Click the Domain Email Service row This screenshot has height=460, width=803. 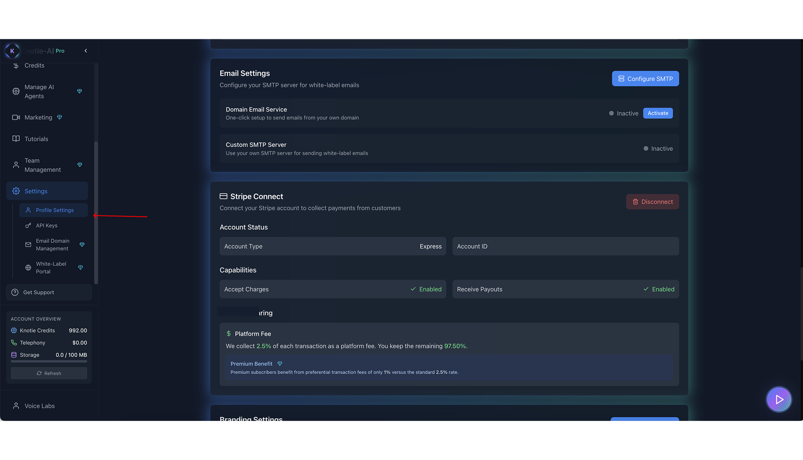tap(449, 113)
